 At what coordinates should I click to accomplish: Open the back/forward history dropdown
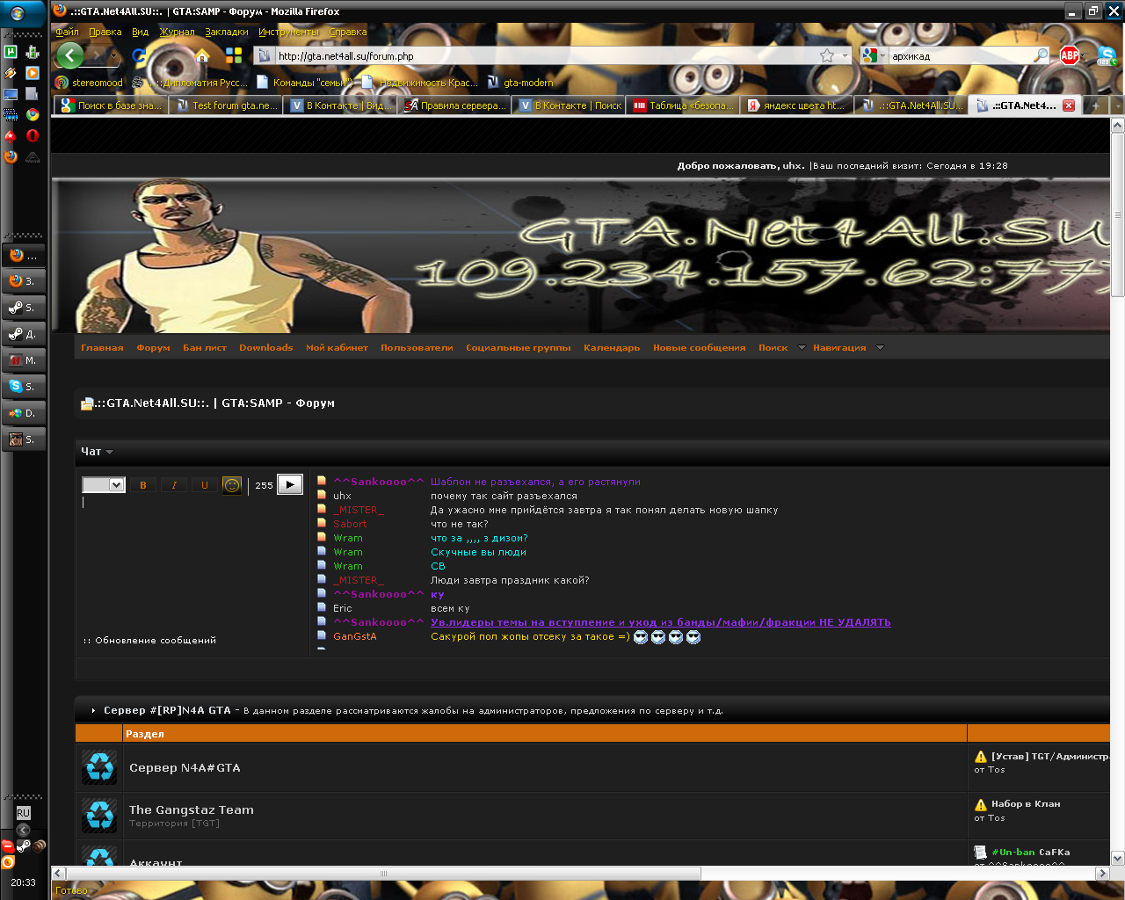[x=113, y=56]
